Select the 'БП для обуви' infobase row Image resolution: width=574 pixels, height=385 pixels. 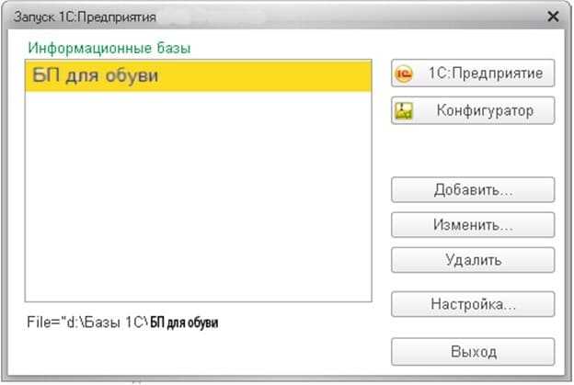click(x=199, y=75)
